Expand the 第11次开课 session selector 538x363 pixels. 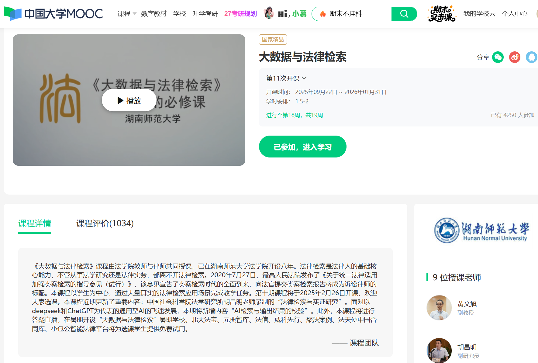click(286, 78)
